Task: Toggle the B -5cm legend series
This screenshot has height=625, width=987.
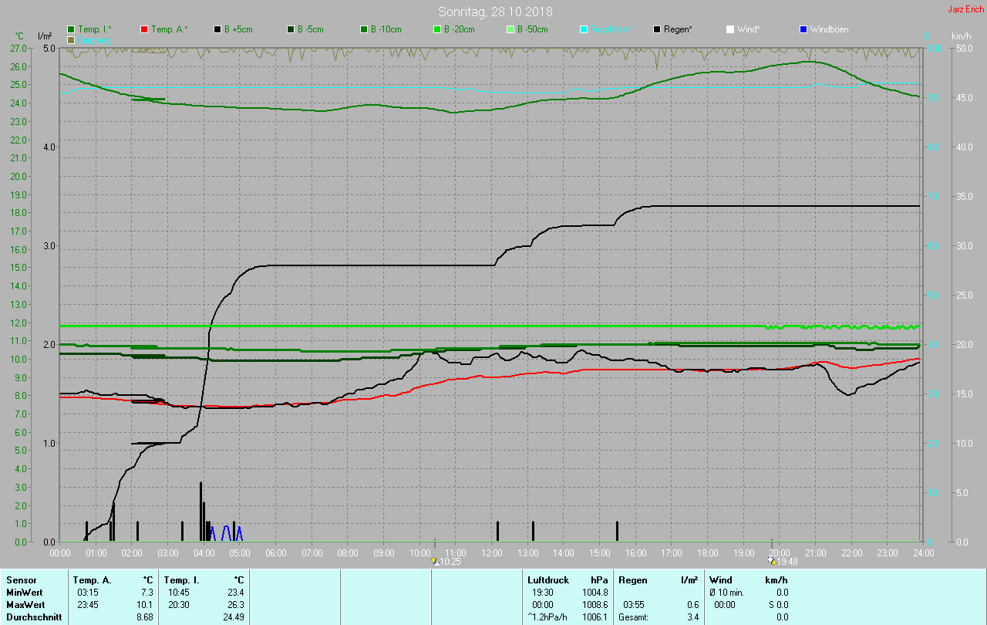Action: [x=291, y=29]
